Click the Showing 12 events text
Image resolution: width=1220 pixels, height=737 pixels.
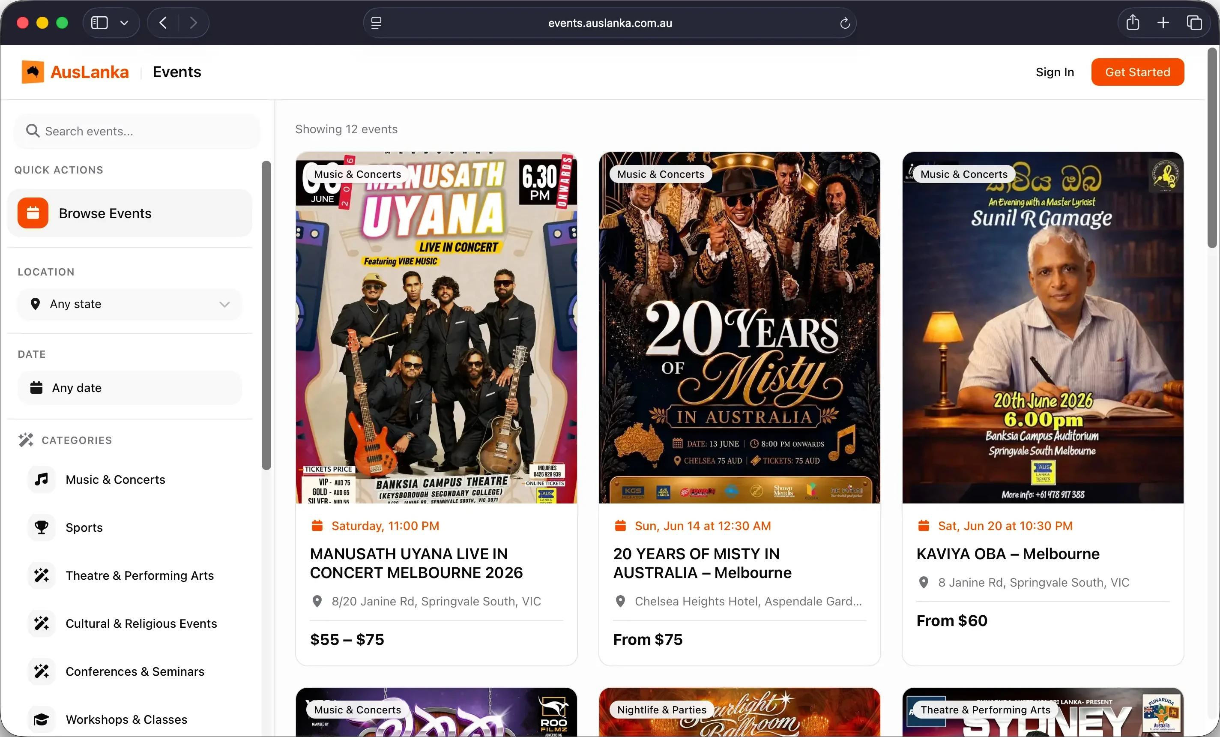pyautogui.click(x=346, y=129)
